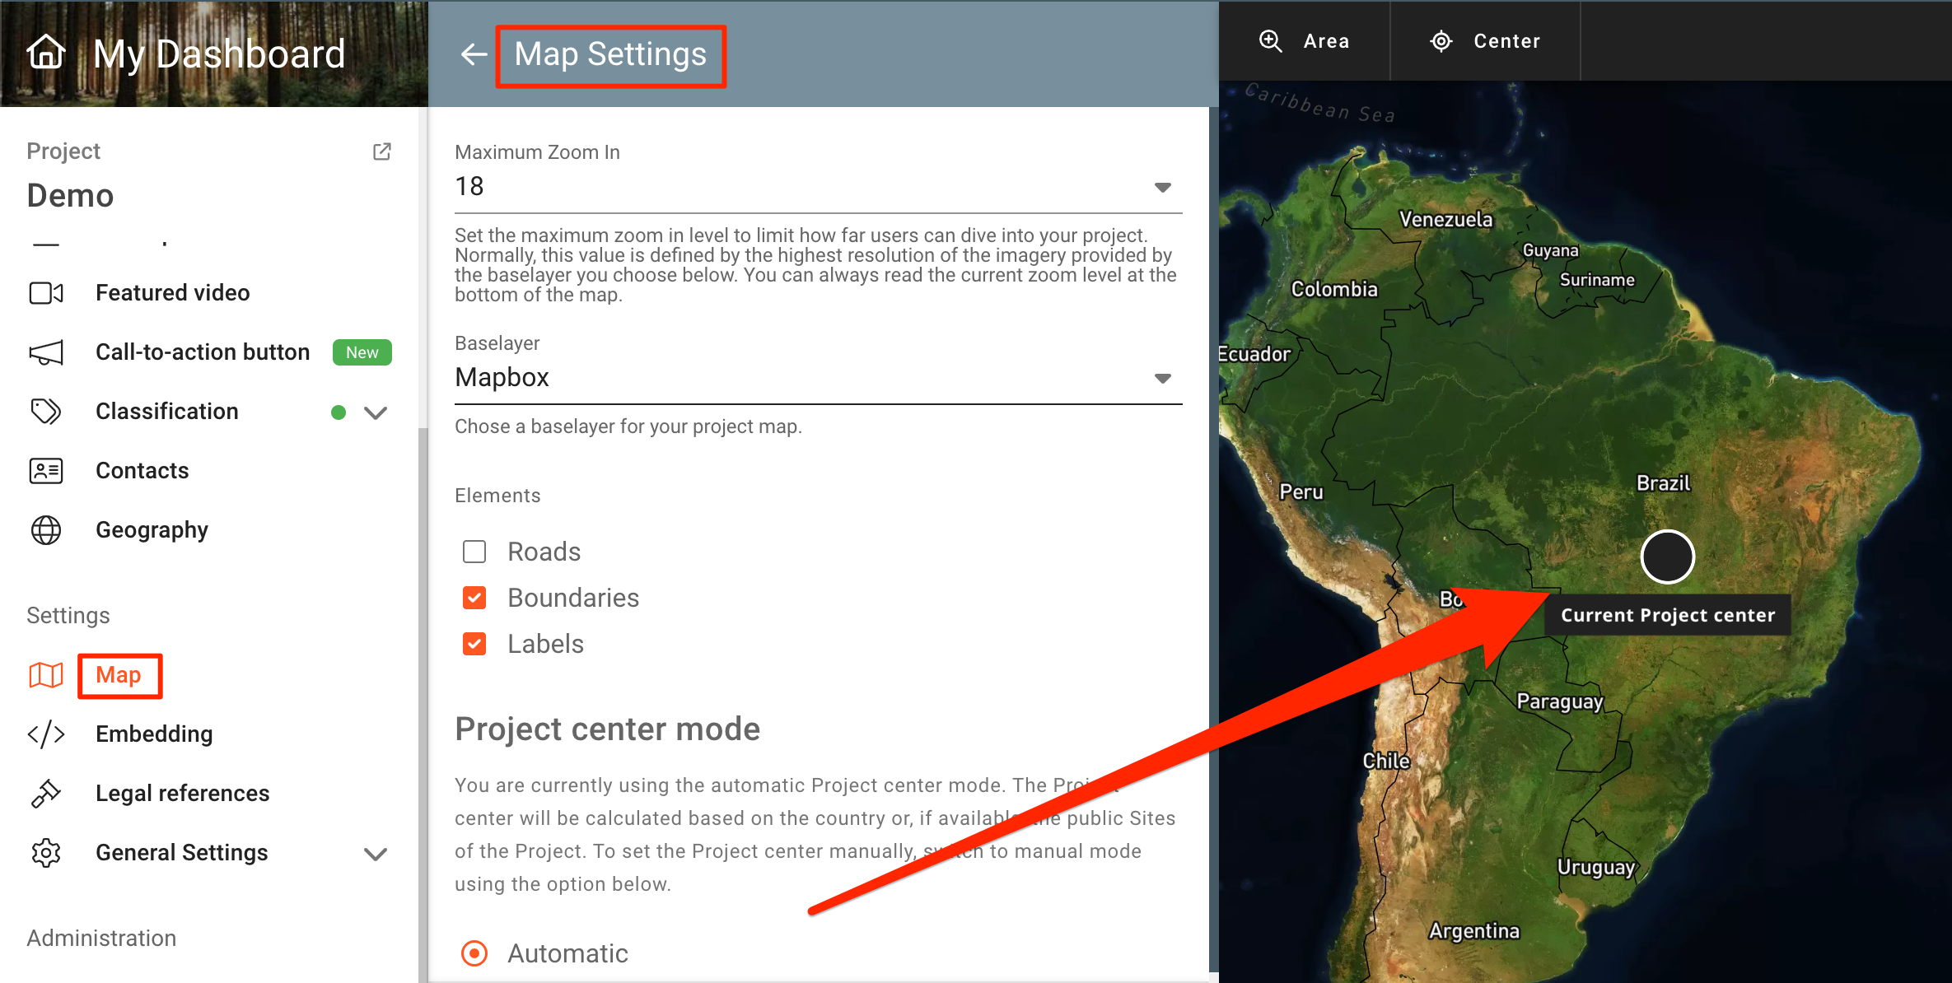Click the Call-to-action megaphone icon
This screenshot has width=1952, height=983.
pos(46,352)
